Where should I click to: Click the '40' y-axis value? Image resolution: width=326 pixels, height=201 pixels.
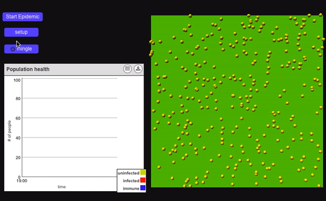(18, 138)
